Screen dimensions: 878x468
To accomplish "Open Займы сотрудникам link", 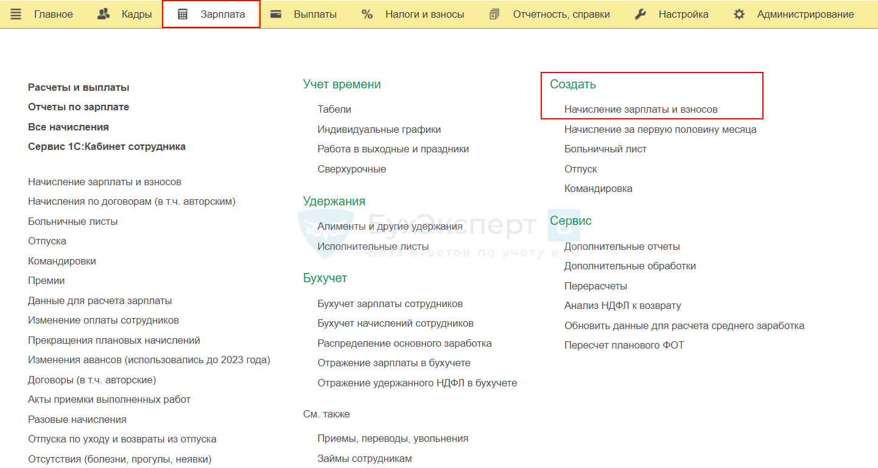I will (364, 458).
